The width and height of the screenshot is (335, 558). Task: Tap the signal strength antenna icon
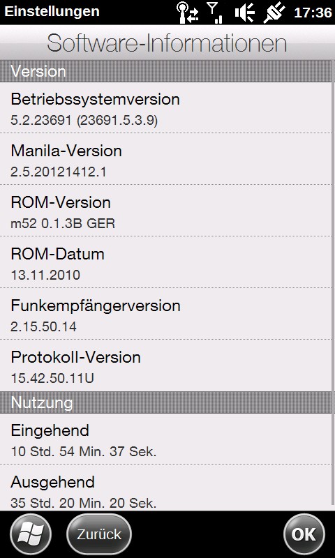tap(216, 13)
